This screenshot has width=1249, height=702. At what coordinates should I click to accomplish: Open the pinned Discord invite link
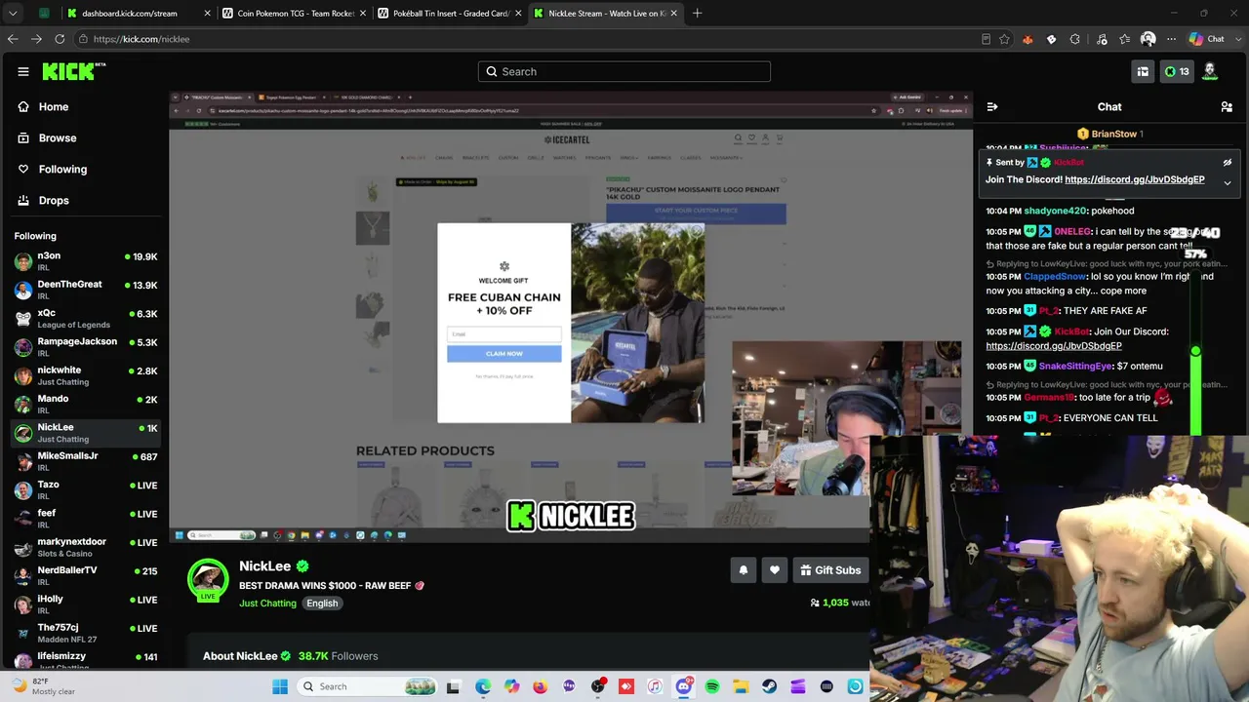coord(1135,179)
